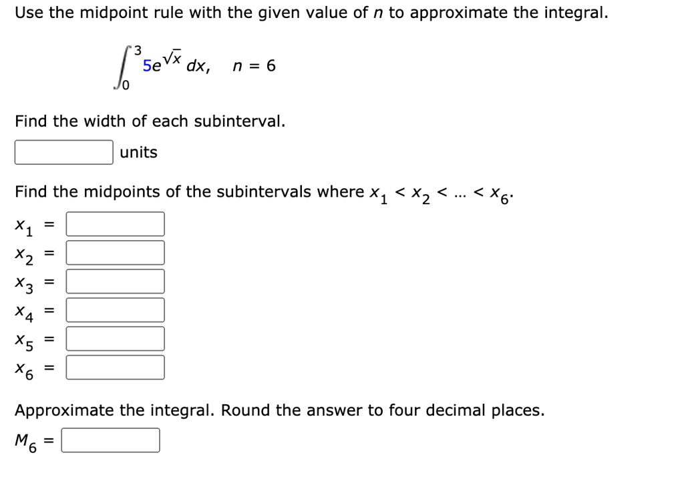
Task: Select the x1 midpoint input field
Action: 115,224
